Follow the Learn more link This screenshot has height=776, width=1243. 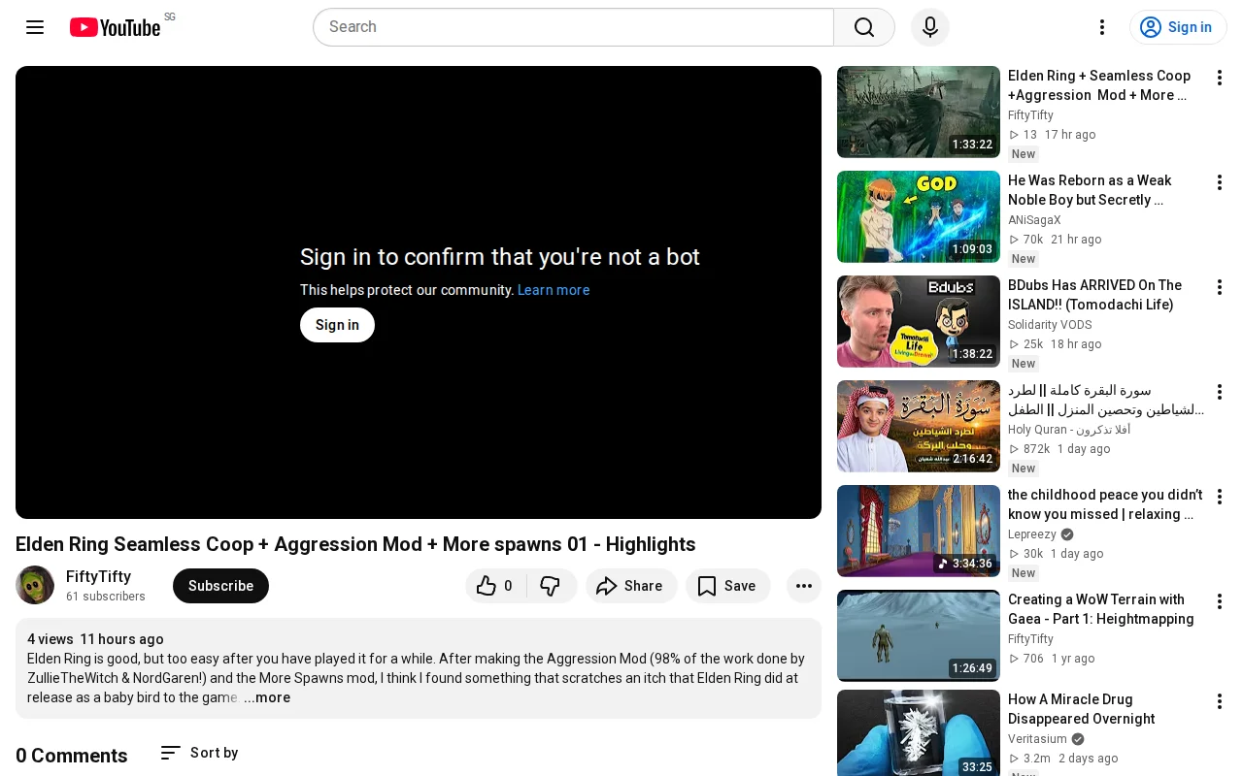coord(554,290)
